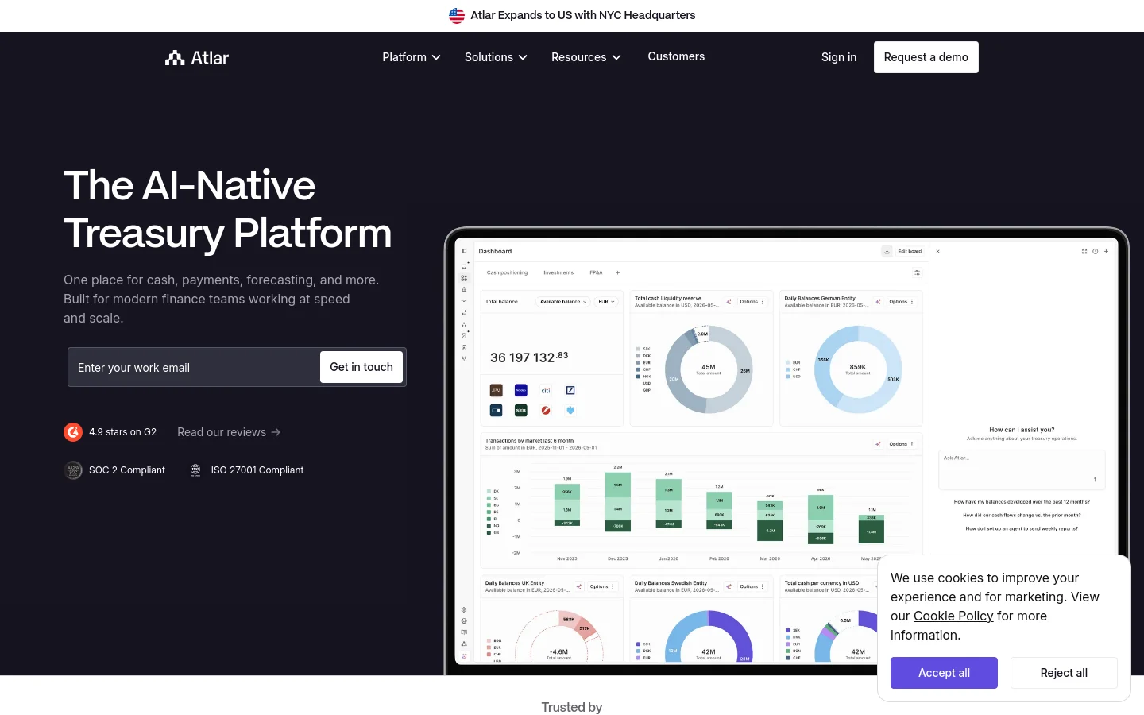
Task: Click the US flag icon in banner
Action: (x=457, y=15)
